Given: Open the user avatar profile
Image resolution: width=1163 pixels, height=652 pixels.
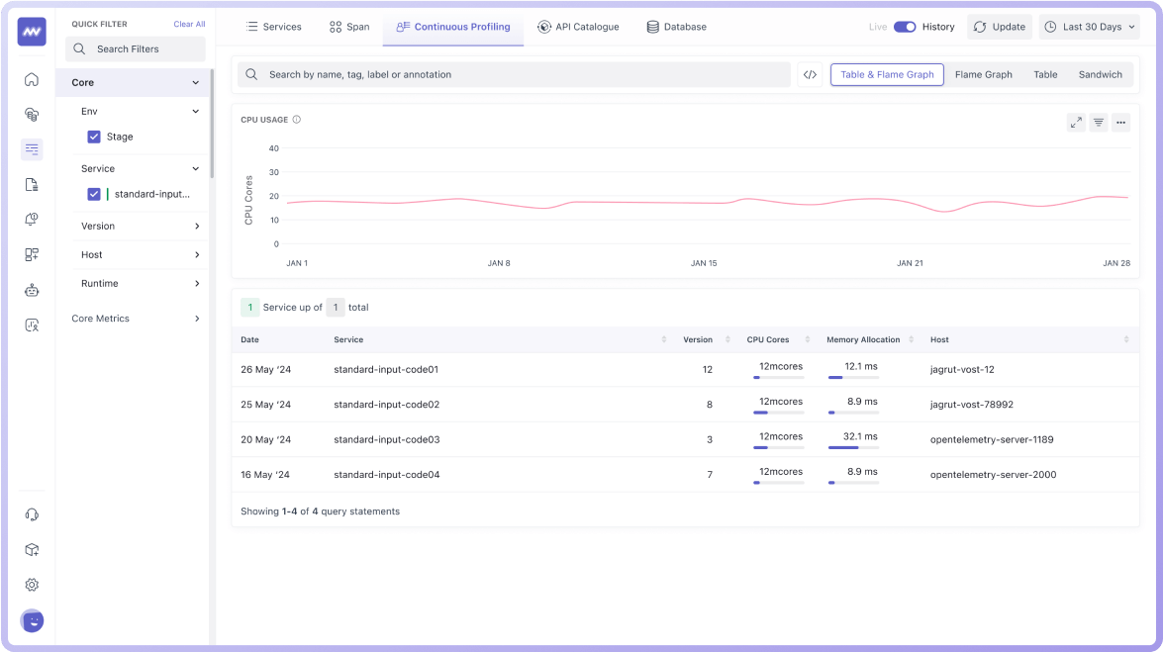Looking at the screenshot, I should click(32, 621).
